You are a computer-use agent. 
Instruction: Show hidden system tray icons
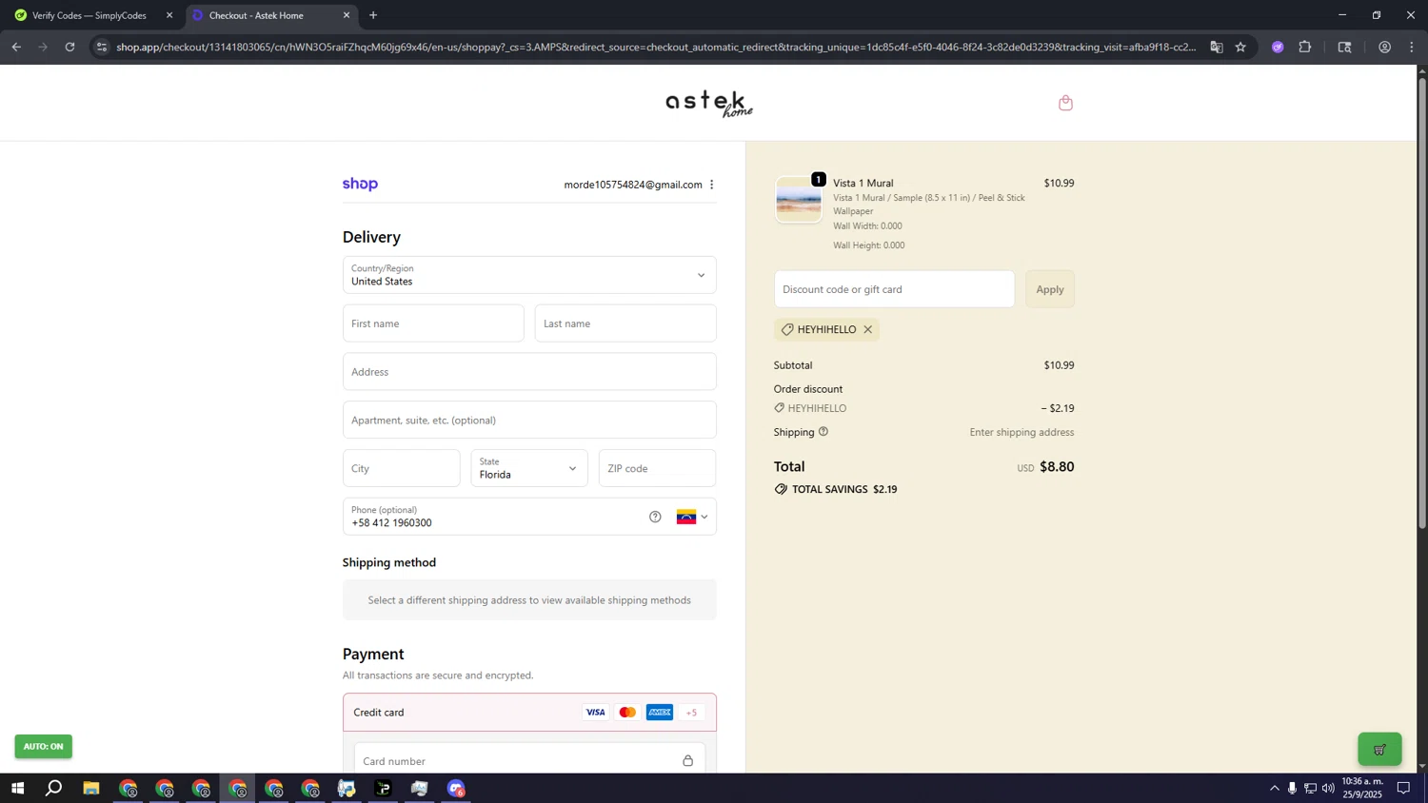tap(1274, 789)
